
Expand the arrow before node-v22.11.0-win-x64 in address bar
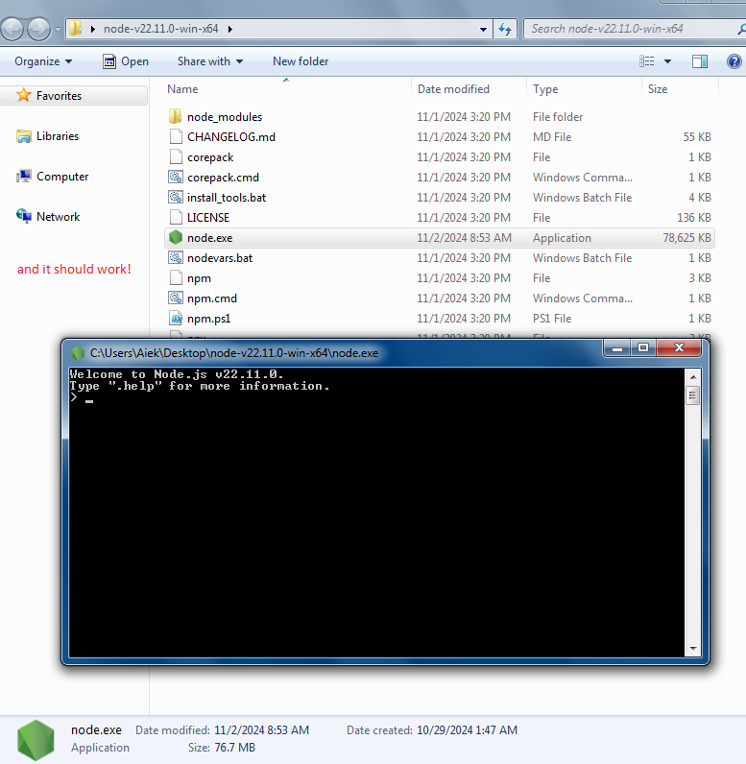(92, 29)
